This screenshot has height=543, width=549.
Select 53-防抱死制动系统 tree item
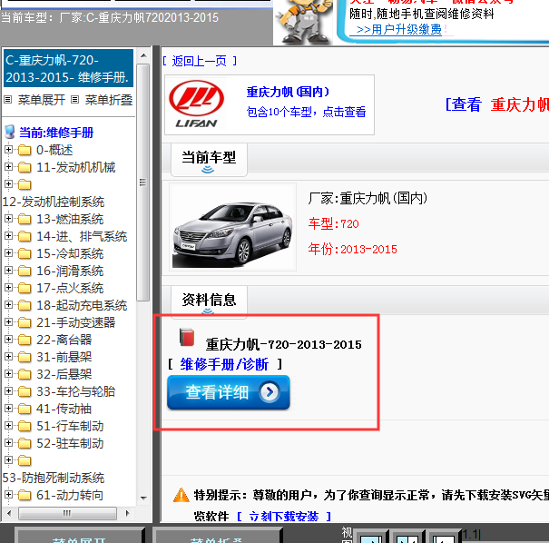[54, 478]
